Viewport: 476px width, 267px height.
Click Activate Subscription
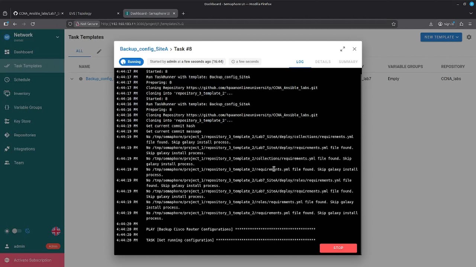coord(32,260)
